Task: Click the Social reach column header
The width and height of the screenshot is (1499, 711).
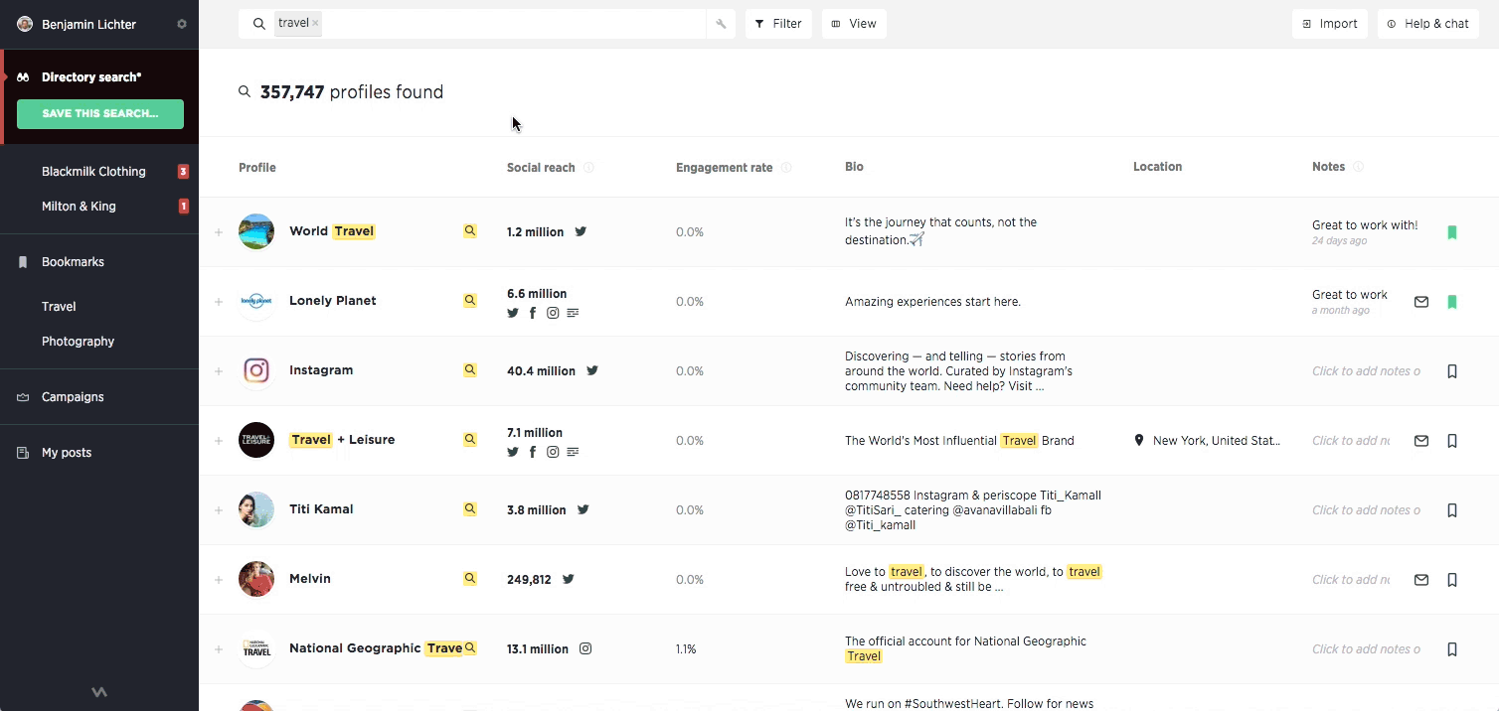Action: (541, 168)
